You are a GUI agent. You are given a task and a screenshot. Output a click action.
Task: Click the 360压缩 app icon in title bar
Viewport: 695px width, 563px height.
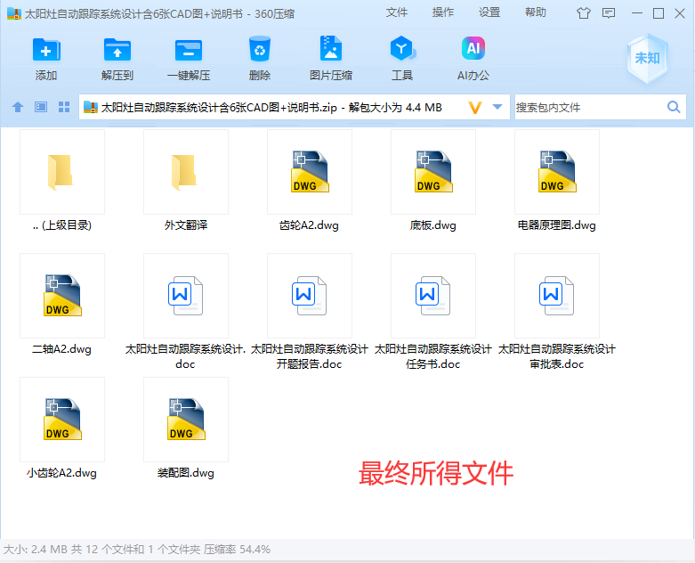[14, 13]
